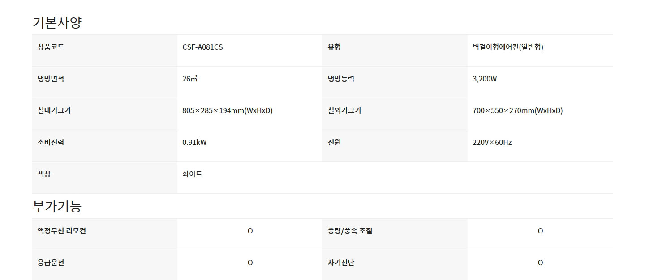This screenshot has width=645, height=280.
Task: Click the O mark for 자기진단
Action: pyautogui.click(x=540, y=263)
